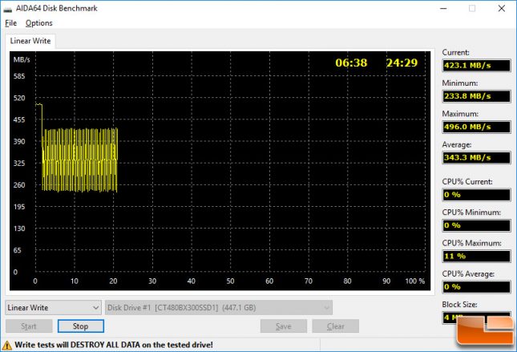
Task: Expand the Linear Write test dropdown
Action: [53, 308]
